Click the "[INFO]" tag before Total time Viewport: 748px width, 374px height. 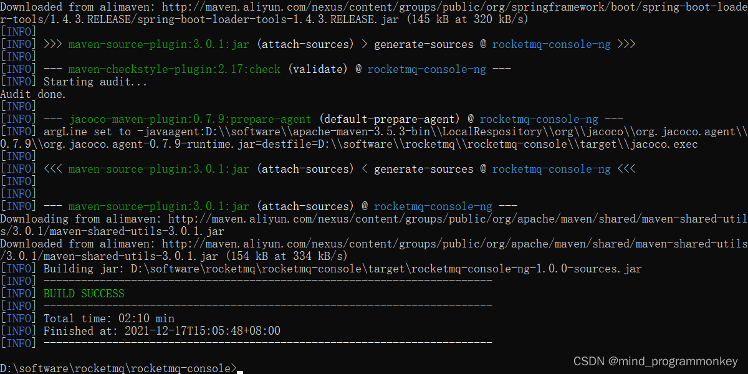tap(19, 319)
